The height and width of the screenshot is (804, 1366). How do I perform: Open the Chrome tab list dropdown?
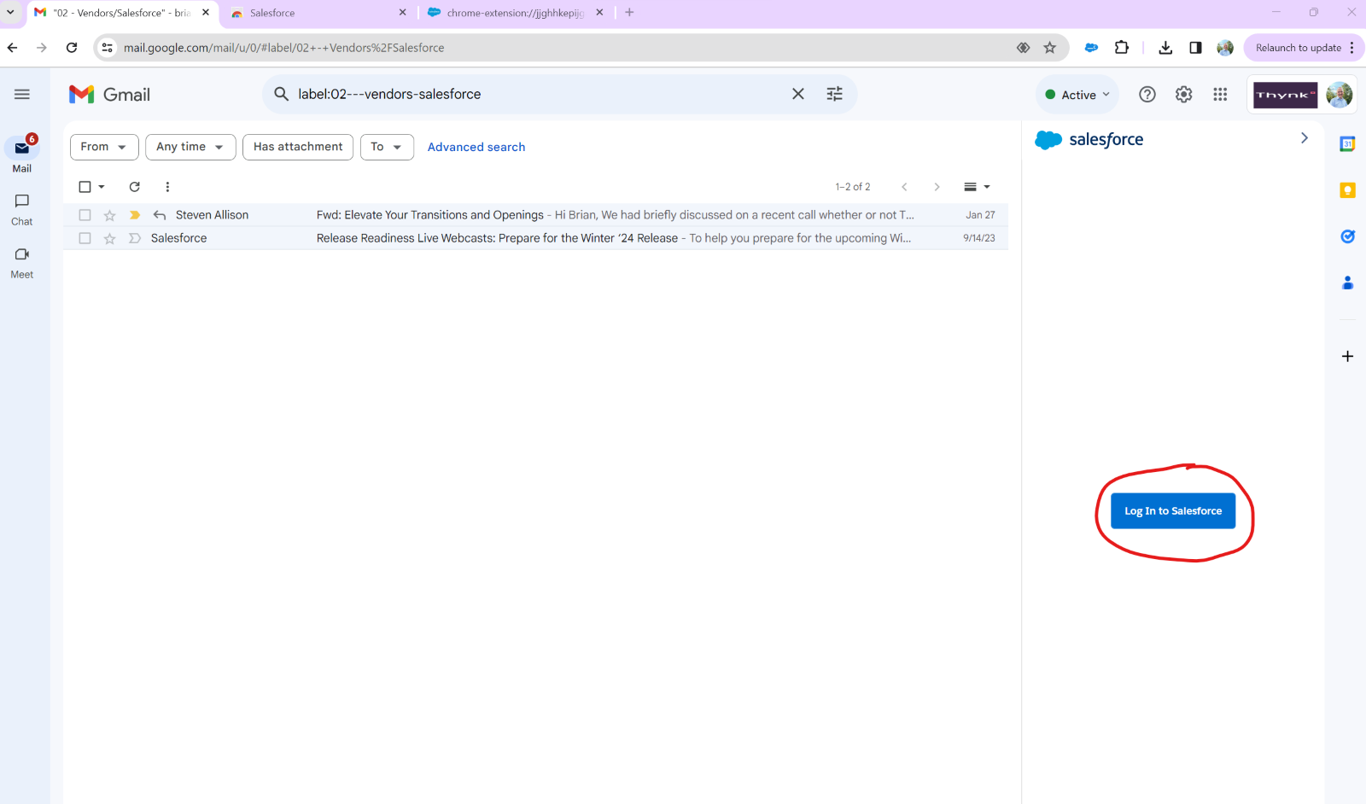click(x=10, y=13)
